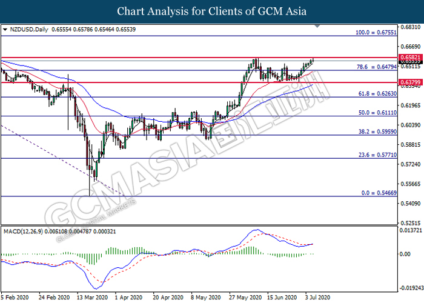Click the 50.0 = 0.61110 retracement label

pos(376,113)
